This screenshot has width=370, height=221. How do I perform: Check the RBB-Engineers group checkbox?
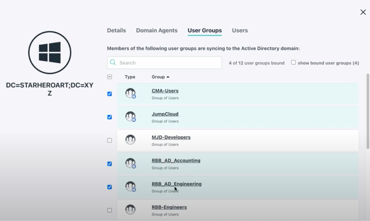point(110,210)
